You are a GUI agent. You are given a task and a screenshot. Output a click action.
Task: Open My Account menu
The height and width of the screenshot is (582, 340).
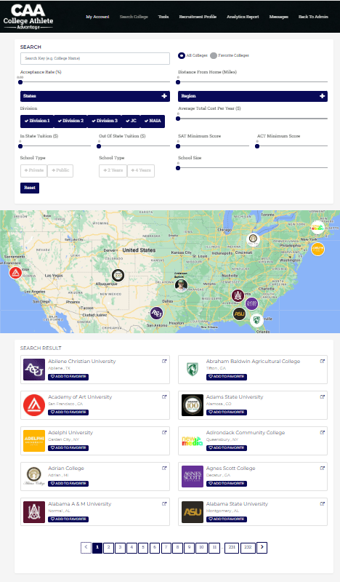pos(97,17)
